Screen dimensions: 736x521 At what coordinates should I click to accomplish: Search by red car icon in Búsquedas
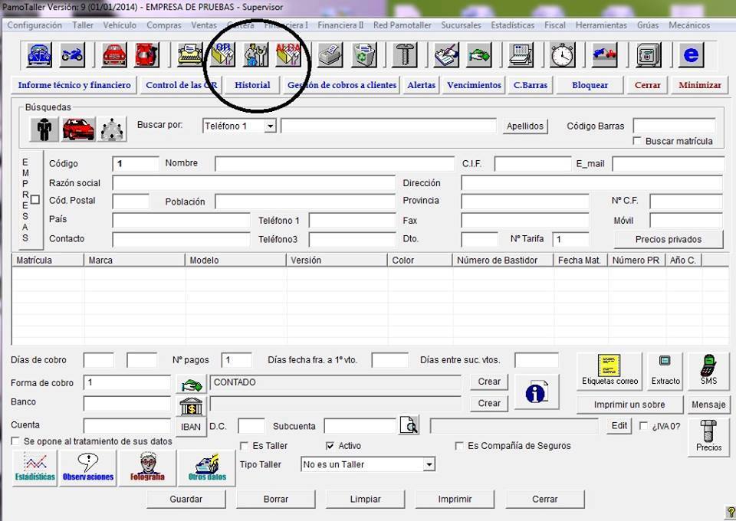click(x=78, y=129)
